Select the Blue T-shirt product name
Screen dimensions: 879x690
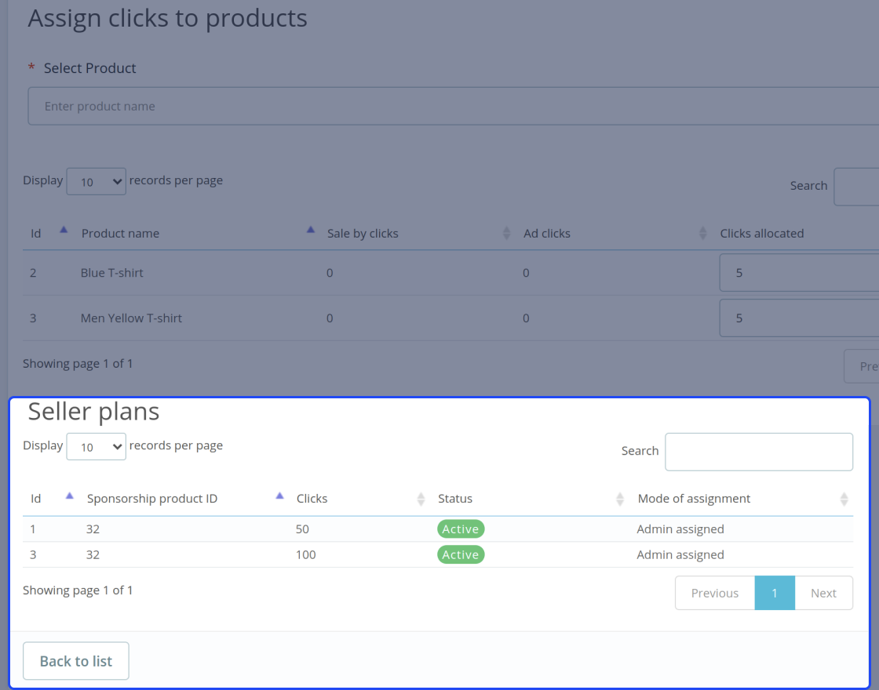tap(112, 273)
